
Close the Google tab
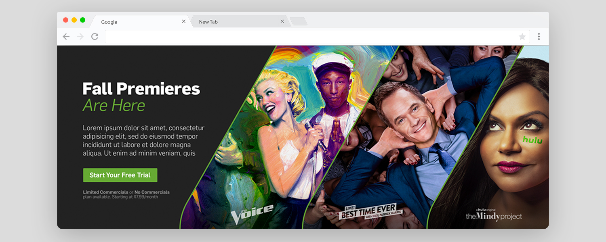tap(184, 21)
